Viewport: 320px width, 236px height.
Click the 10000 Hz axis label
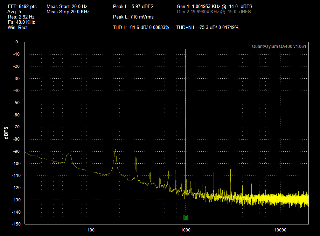[280, 230]
